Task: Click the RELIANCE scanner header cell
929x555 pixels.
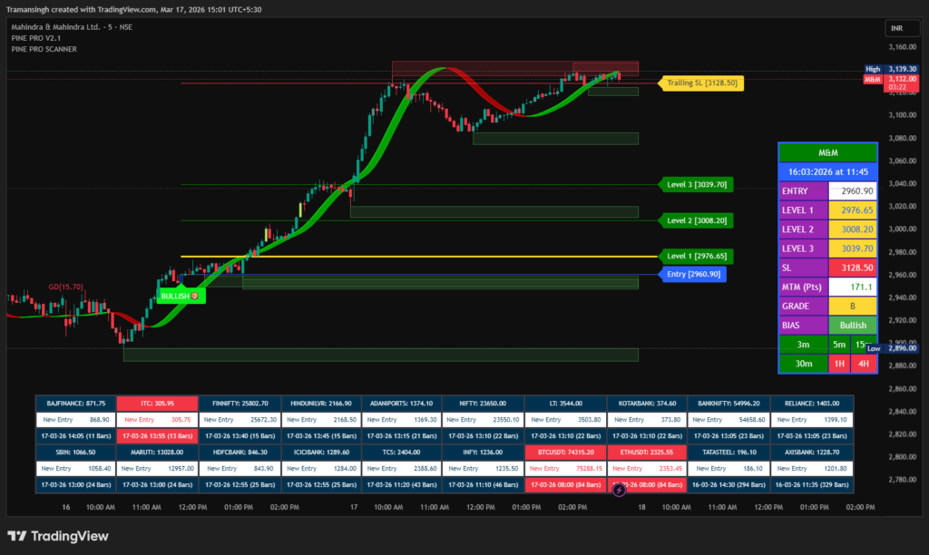Action: (x=810, y=403)
